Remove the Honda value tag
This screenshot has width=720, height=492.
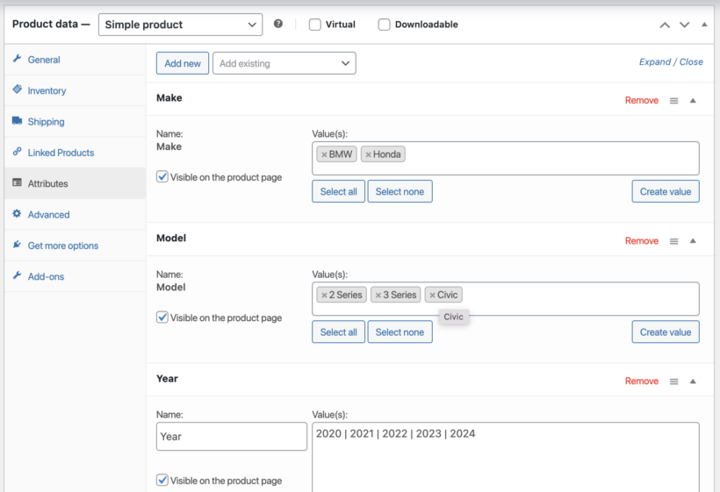(368, 154)
